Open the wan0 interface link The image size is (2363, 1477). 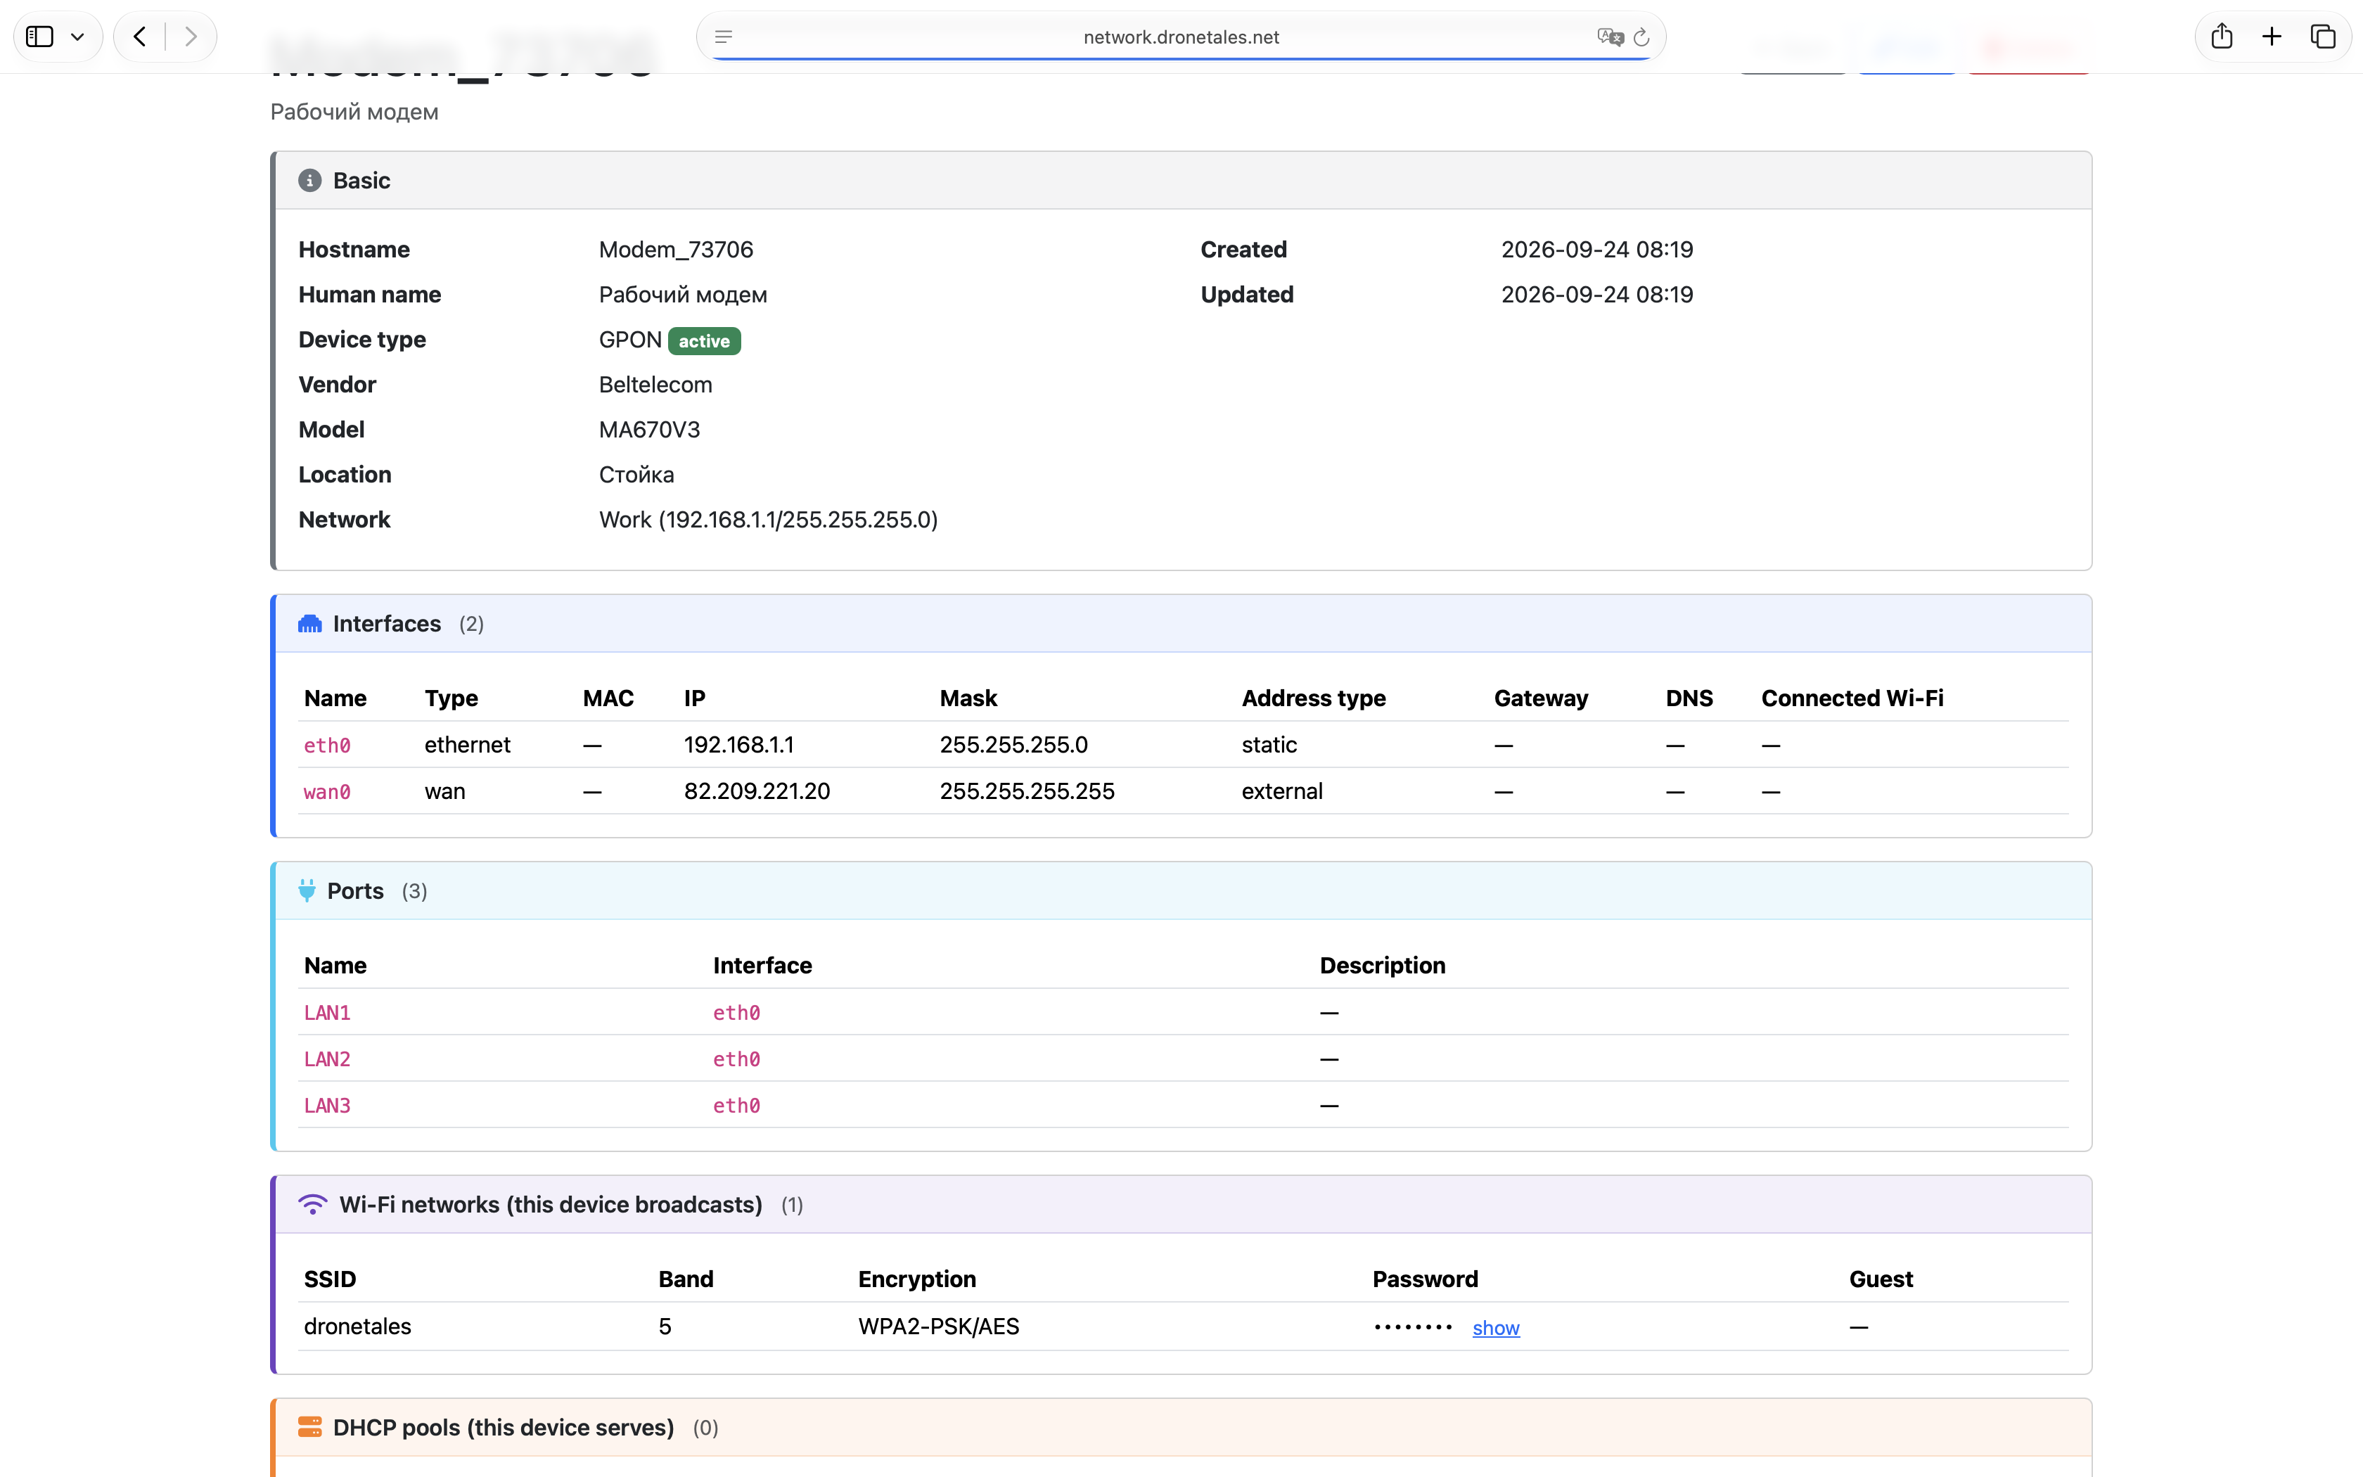coord(327,792)
